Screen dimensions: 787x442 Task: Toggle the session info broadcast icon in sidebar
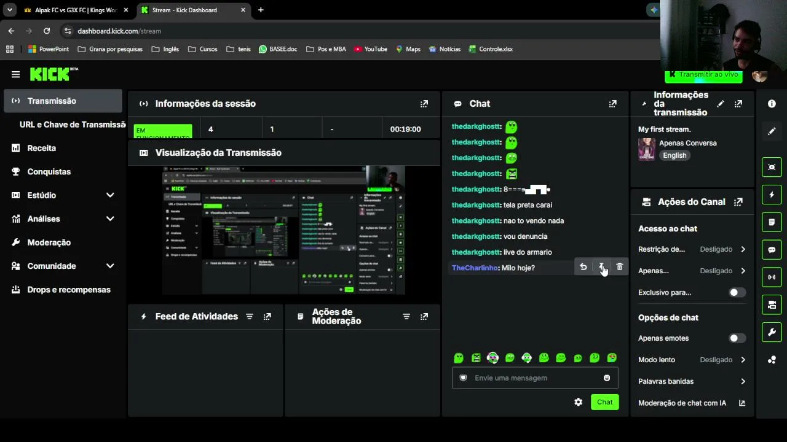772,277
